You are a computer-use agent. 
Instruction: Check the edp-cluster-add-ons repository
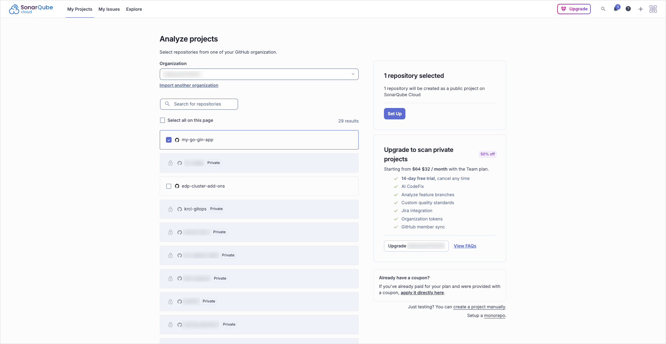coord(169,186)
